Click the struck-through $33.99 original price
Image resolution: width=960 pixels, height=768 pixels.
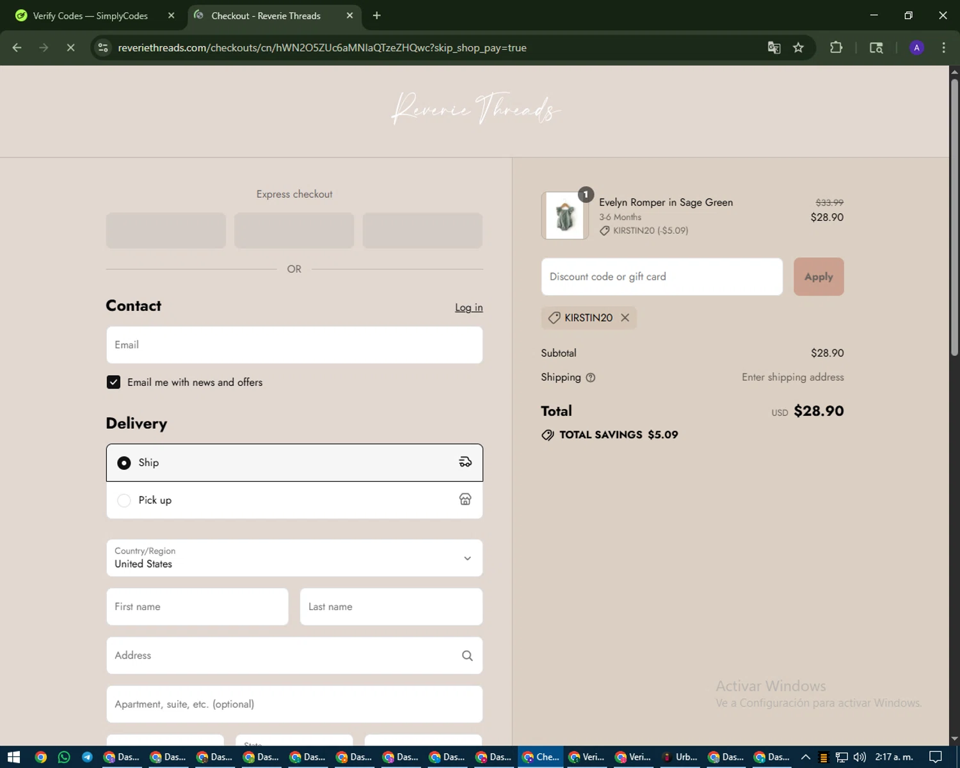(x=829, y=202)
